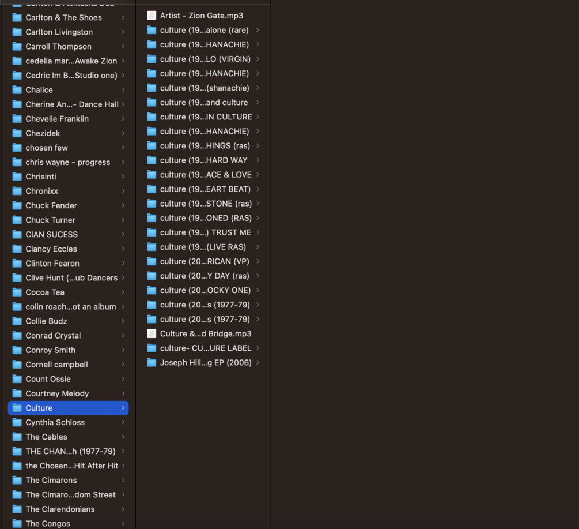
Task: Open culture (19...IN CULTURE folder
Action: [203, 117]
